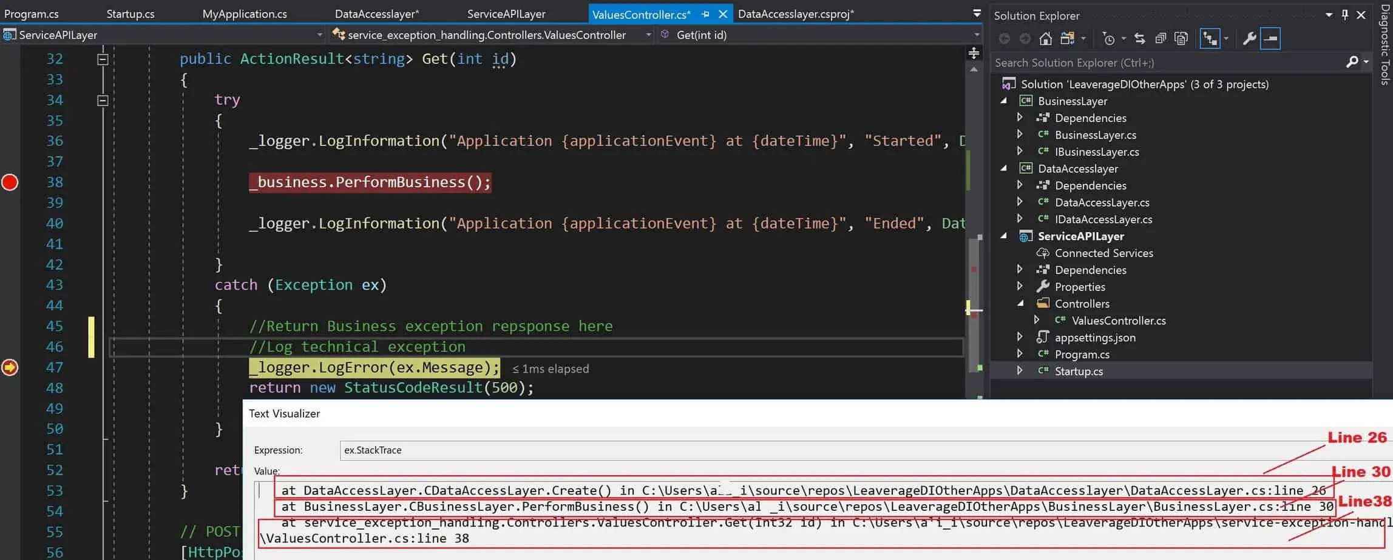Click the Back navigation arrow in Solution Explorer

pyautogui.click(x=1005, y=38)
